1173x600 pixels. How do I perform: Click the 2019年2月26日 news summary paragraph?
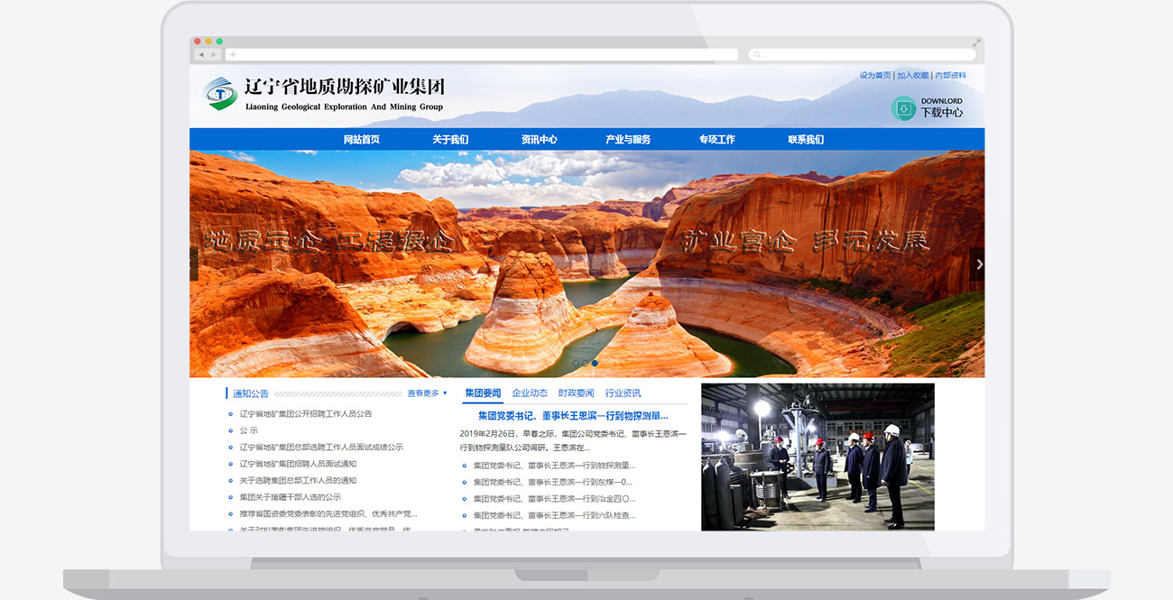pos(573,440)
